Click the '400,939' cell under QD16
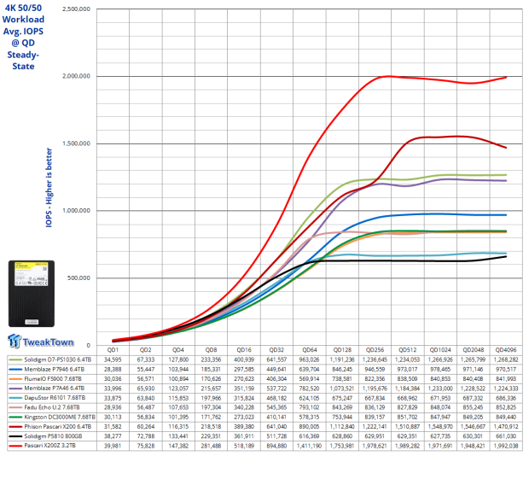The height and width of the screenshot is (485, 529). 244,359
